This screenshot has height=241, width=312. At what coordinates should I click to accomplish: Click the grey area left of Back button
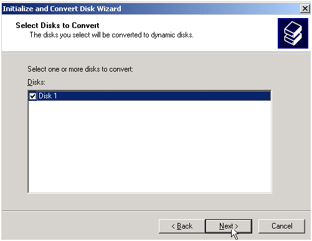click(x=80, y=226)
